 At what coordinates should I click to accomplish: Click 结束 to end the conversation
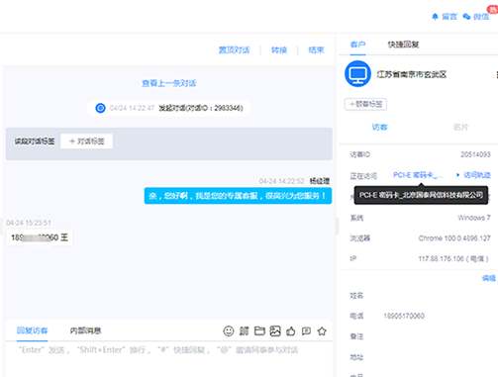point(316,50)
